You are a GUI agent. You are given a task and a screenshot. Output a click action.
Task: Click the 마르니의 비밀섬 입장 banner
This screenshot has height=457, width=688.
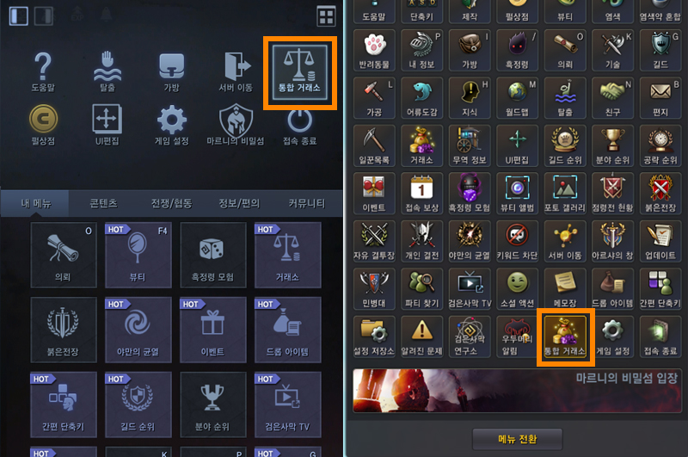[x=518, y=391]
